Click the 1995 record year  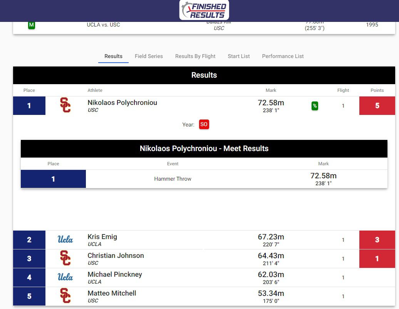coord(372,25)
